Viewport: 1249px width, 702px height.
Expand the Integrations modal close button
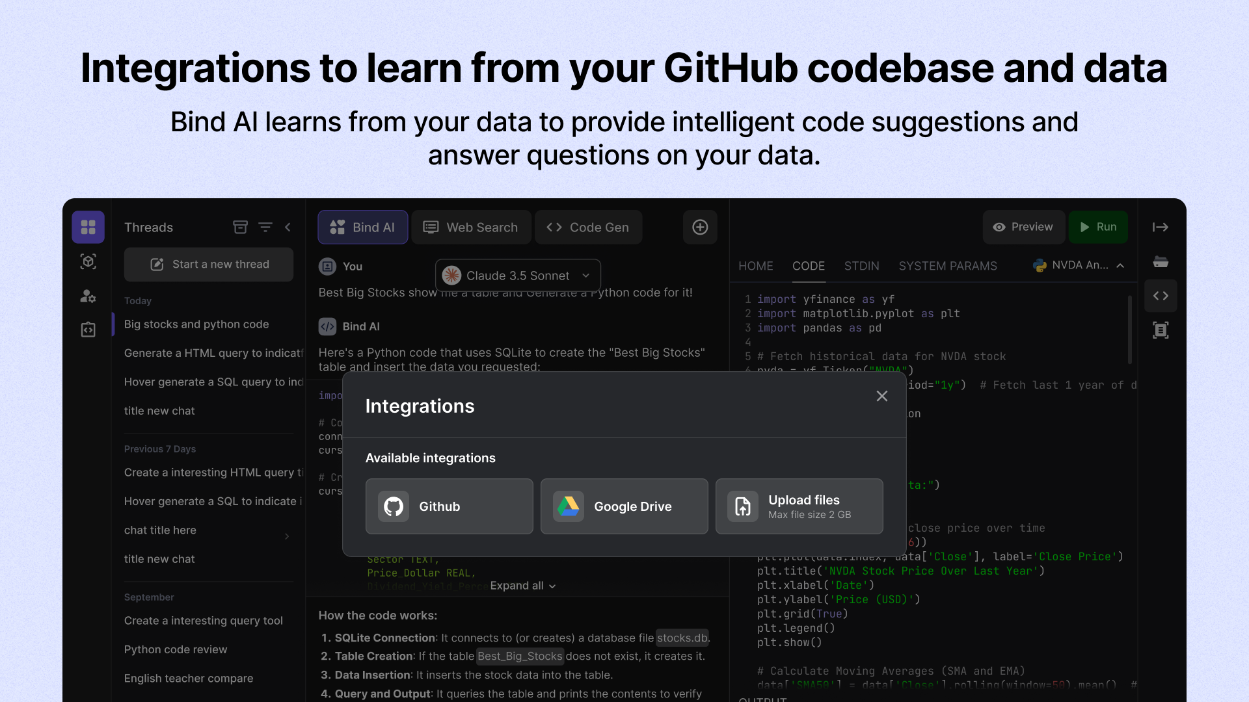coord(882,396)
